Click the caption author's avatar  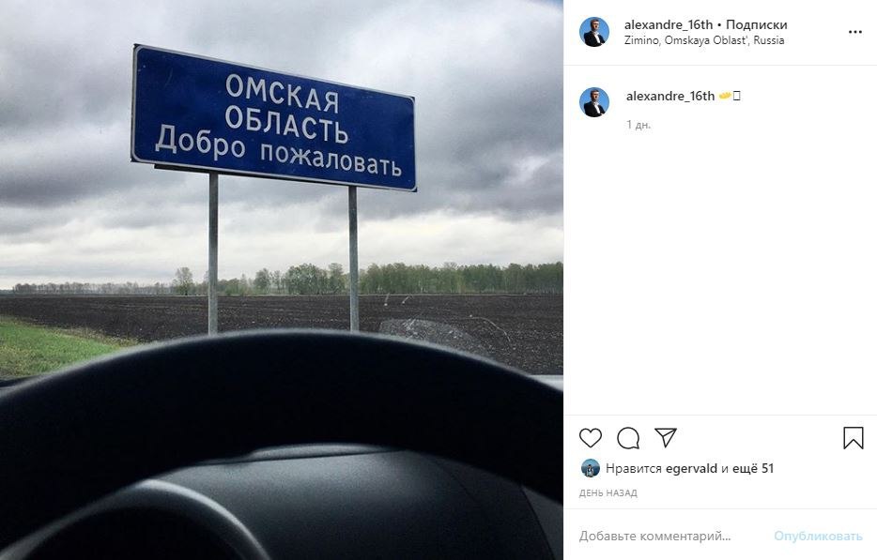point(594,102)
